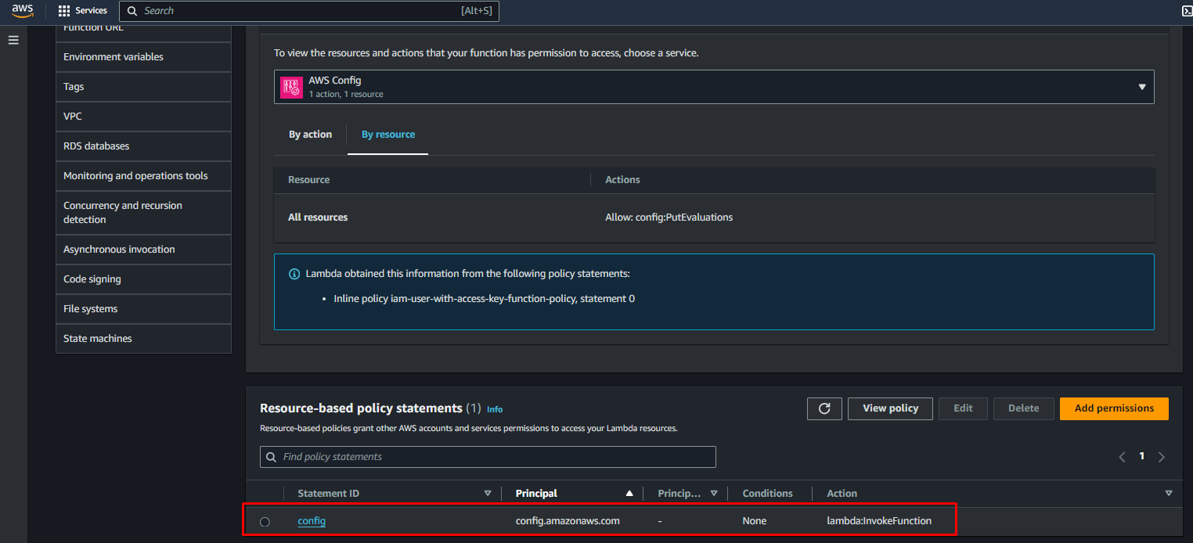The width and height of the screenshot is (1193, 543).
Task: Click the AWS logo home icon
Action: [x=23, y=11]
